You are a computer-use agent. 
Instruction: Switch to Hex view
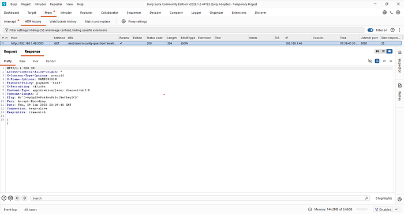36,61
